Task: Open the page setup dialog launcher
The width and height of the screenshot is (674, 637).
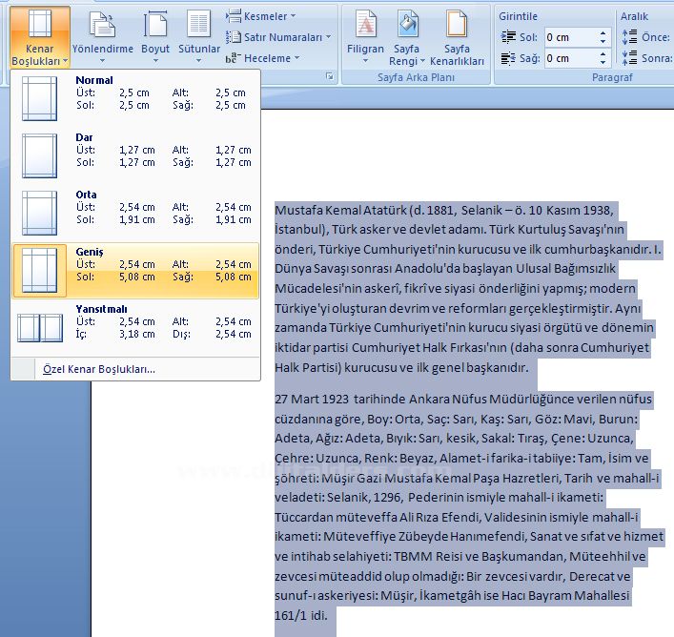Action: (x=330, y=76)
